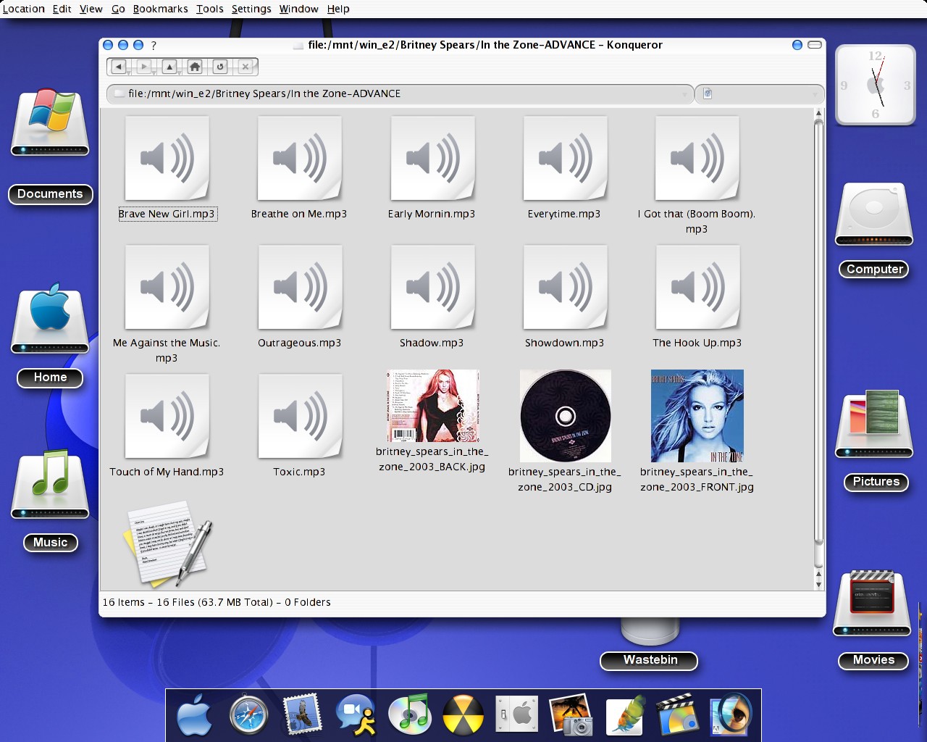Go up one directory with Up arrow
Image resolution: width=927 pixels, height=742 pixels.
pos(169,67)
